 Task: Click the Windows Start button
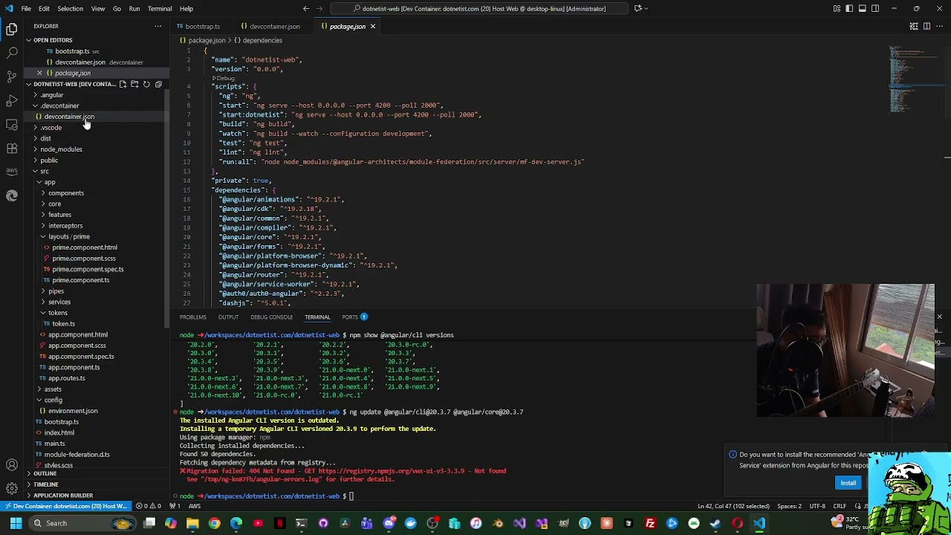(x=16, y=523)
